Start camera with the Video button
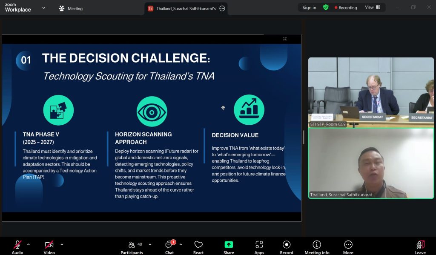The width and height of the screenshot is (436, 255). click(x=49, y=246)
